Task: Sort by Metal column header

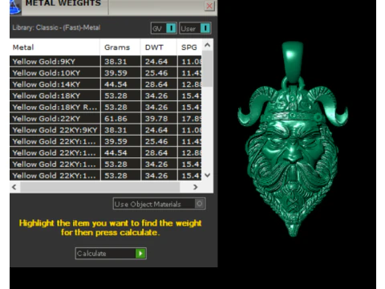Action: (x=55, y=47)
